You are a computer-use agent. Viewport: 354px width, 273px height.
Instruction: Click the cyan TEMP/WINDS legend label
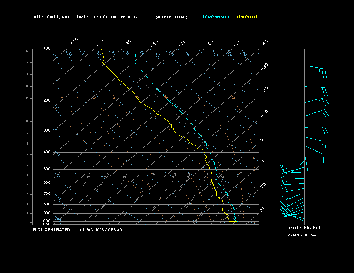point(215,17)
